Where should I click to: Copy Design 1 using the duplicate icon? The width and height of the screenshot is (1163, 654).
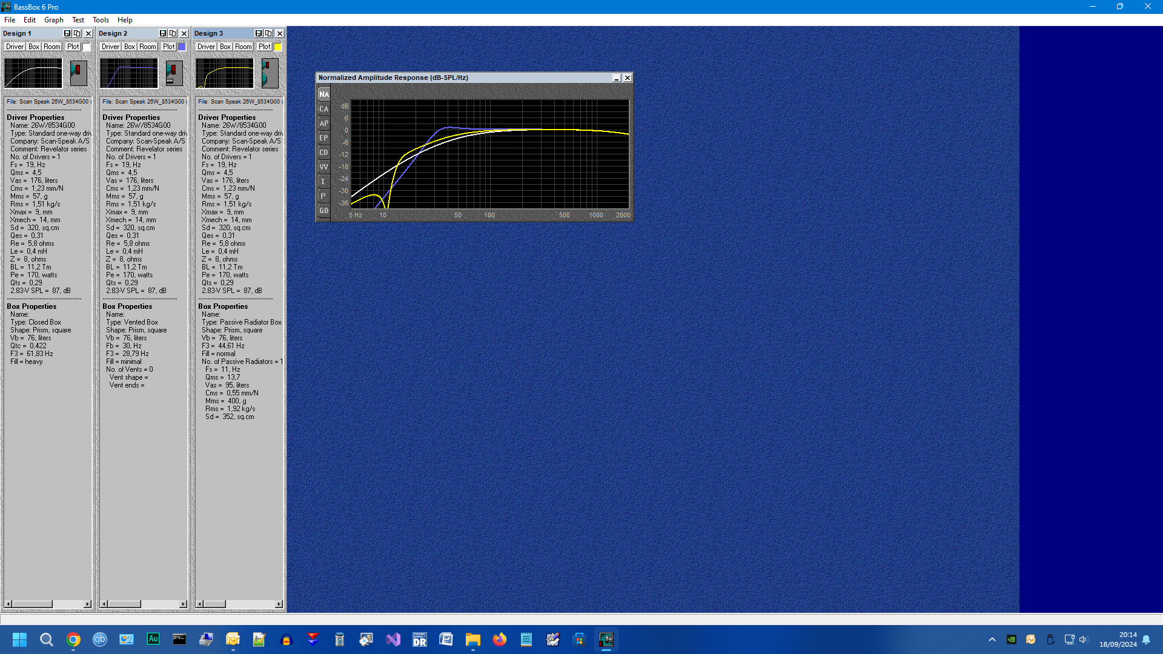(x=77, y=33)
